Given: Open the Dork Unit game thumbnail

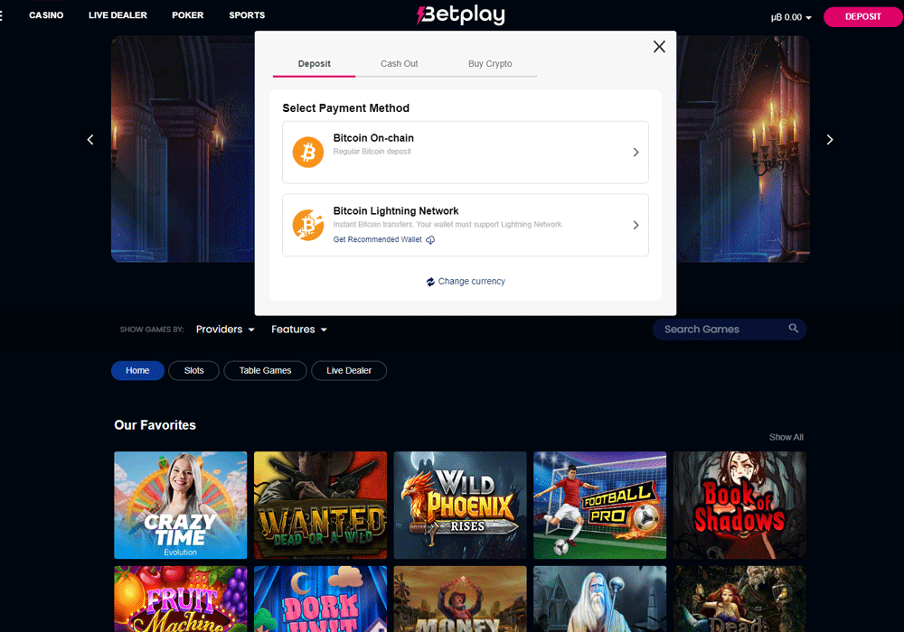Looking at the screenshot, I should (x=321, y=599).
